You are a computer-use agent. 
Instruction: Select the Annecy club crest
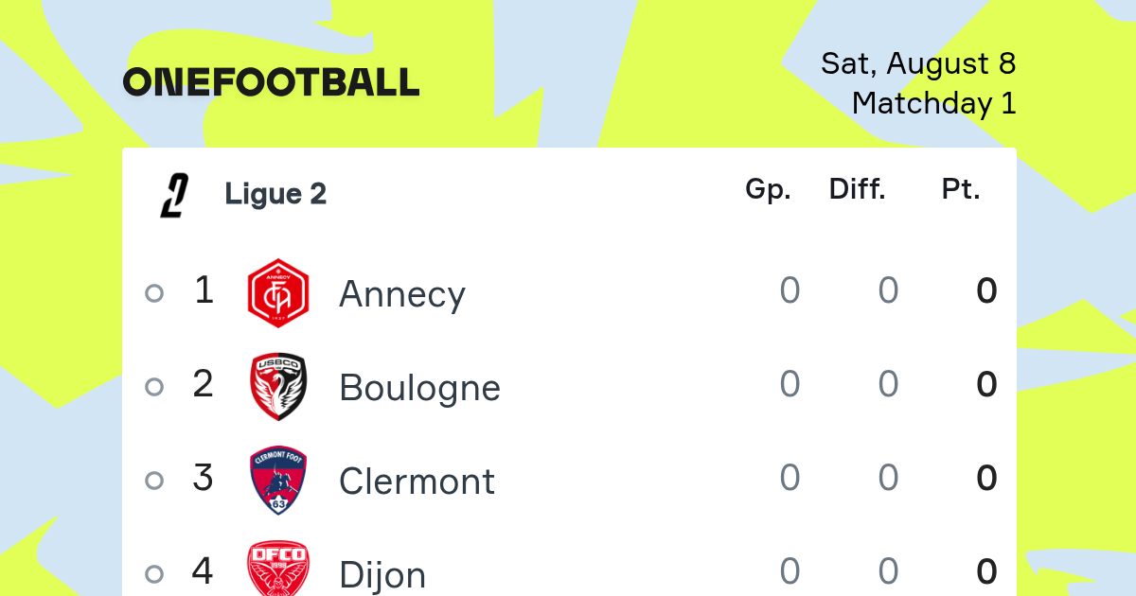pos(277,293)
